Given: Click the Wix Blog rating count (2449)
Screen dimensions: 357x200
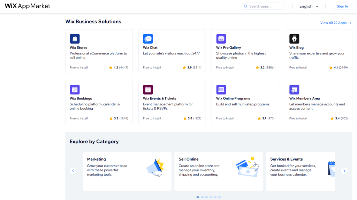Looking at the screenshot, I should point(343,67).
